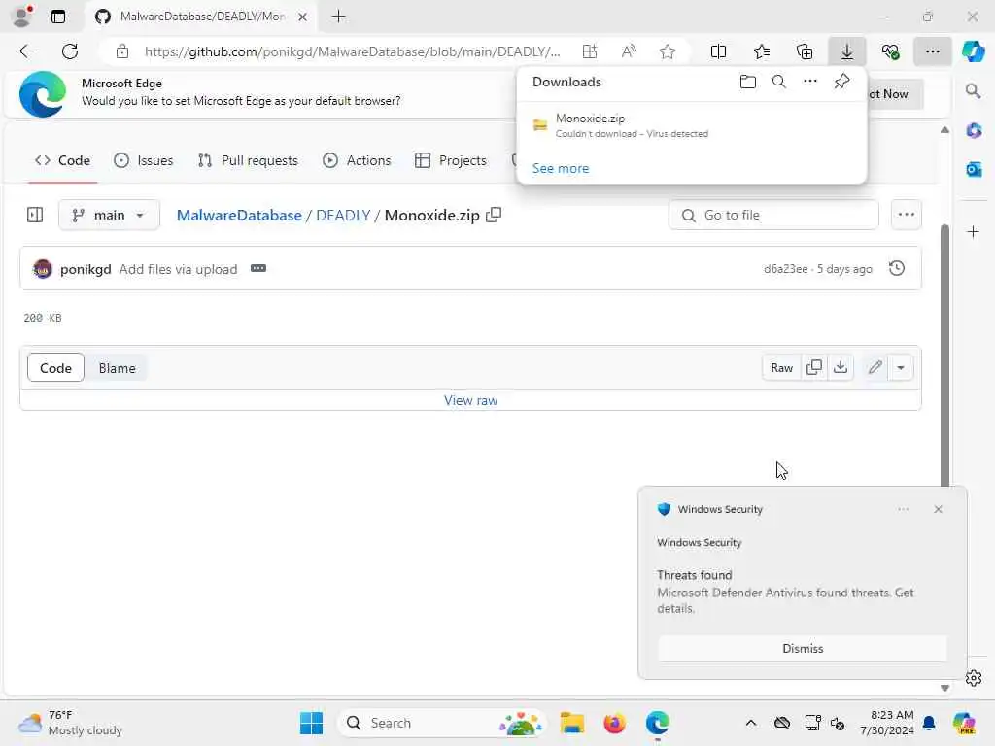Switch to Blame view toggle
This screenshot has width=995, height=746.
pos(117,368)
